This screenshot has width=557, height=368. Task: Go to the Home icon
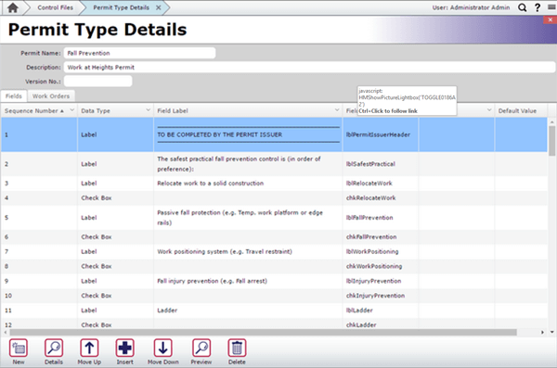pyautogui.click(x=12, y=7)
